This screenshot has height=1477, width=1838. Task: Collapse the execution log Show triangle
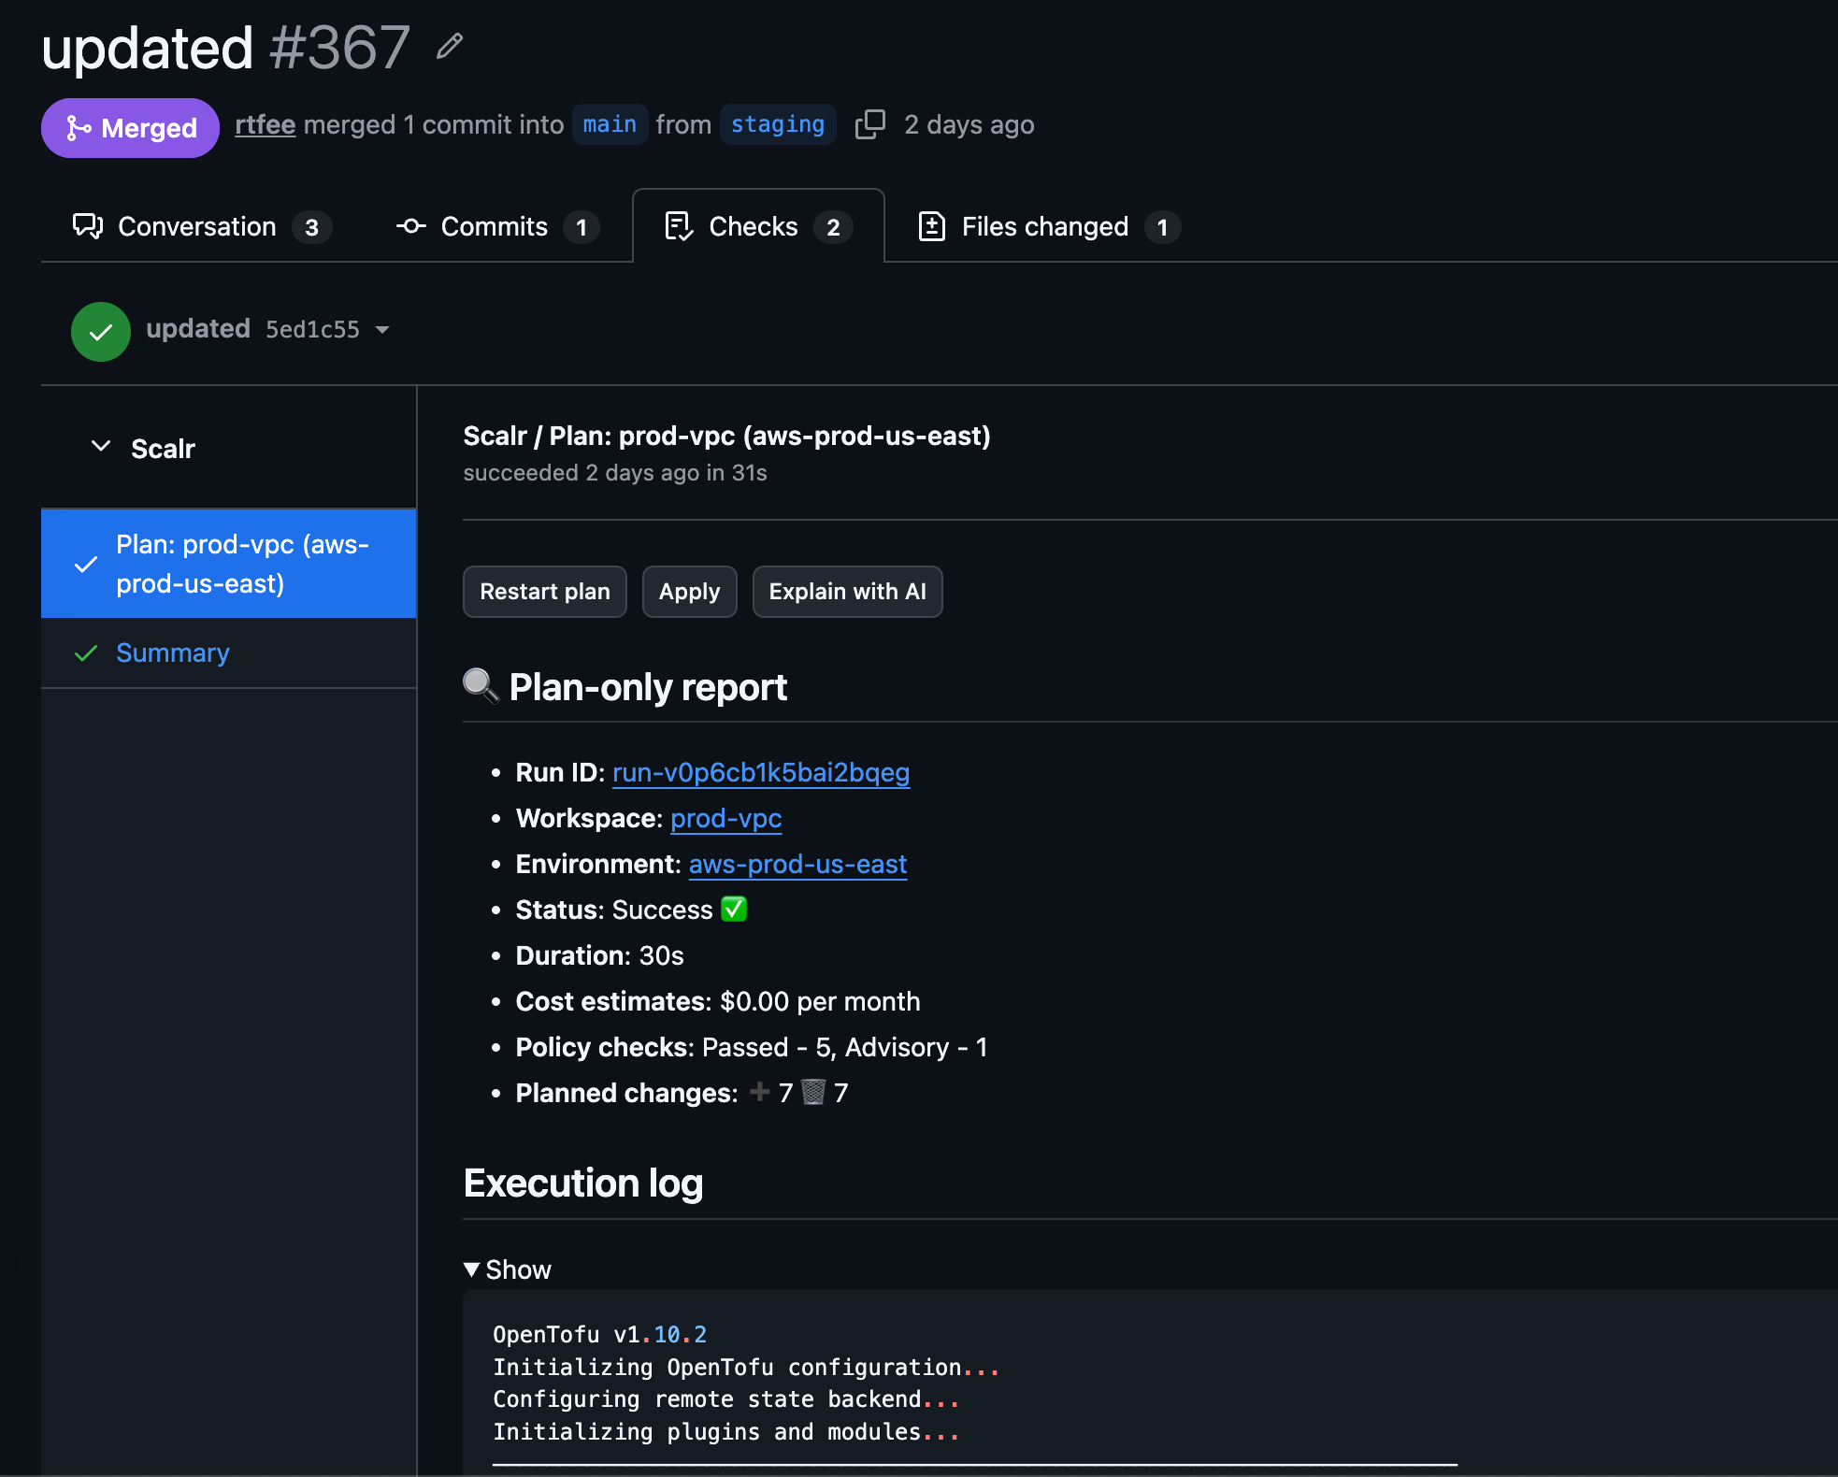[x=472, y=1269]
